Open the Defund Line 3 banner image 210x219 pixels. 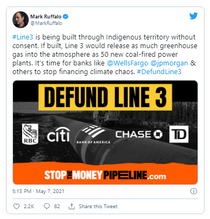point(105,132)
